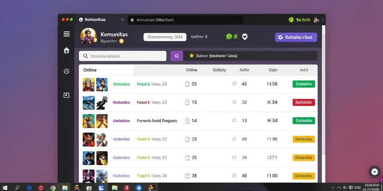Select the text 'Fonenia liceld Progceis'
Screen dimensions: 383x191
[x=157, y=120]
